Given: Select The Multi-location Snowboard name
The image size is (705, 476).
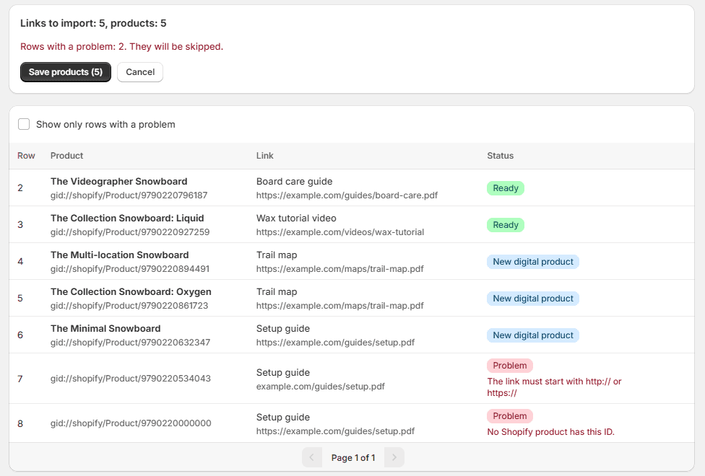Looking at the screenshot, I should [x=120, y=255].
